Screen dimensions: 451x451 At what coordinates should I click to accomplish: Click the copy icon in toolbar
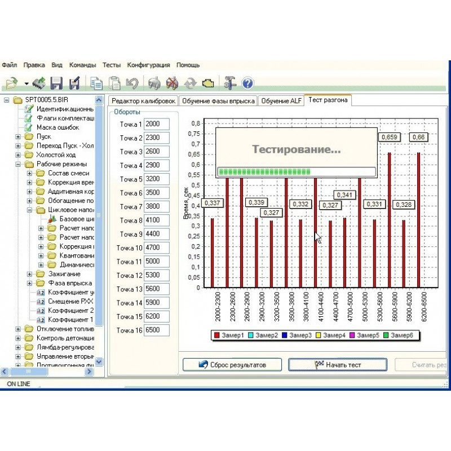(96, 83)
